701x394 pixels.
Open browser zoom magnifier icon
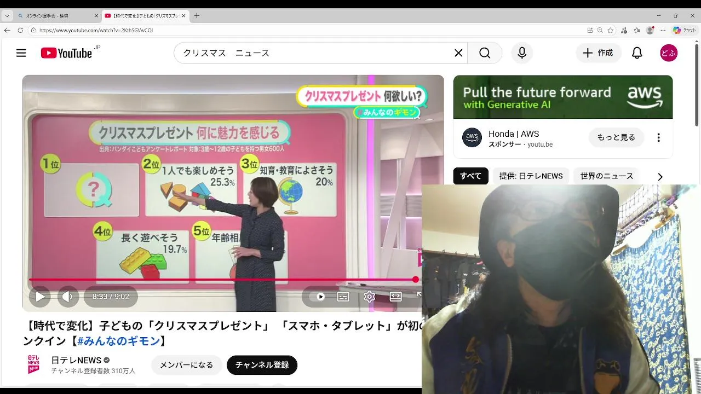pos(600,30)
